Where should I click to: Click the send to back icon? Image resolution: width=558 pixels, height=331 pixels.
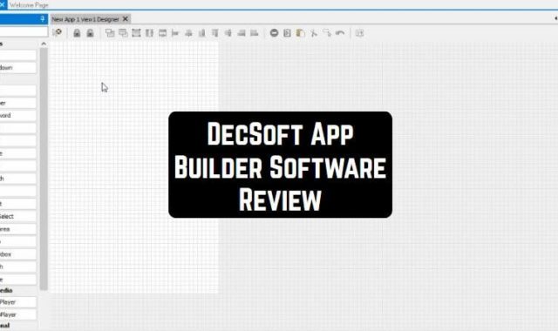click(123, 33)
